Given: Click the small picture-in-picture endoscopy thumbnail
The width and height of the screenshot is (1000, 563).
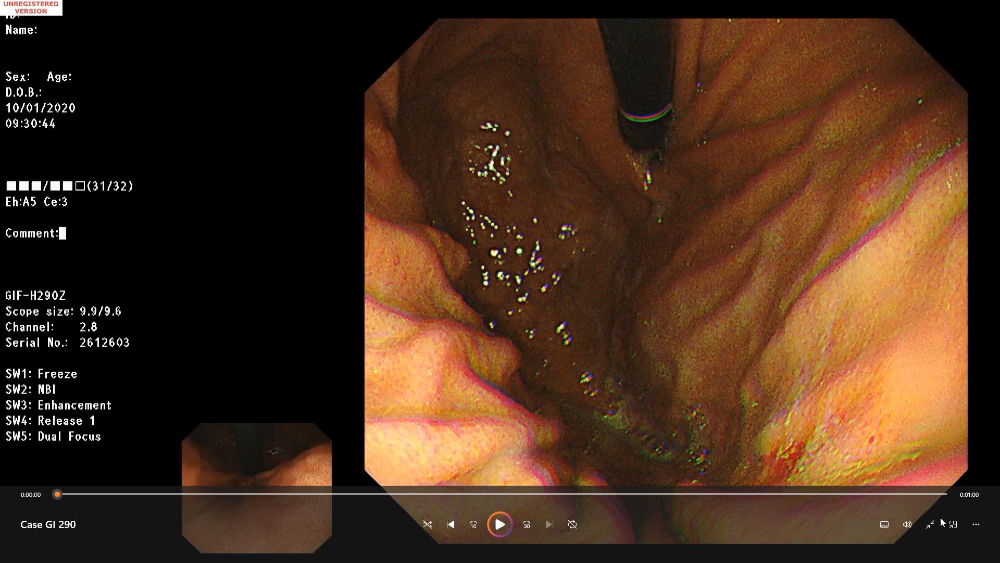Looking at the screenshot, I should point(257,488).
